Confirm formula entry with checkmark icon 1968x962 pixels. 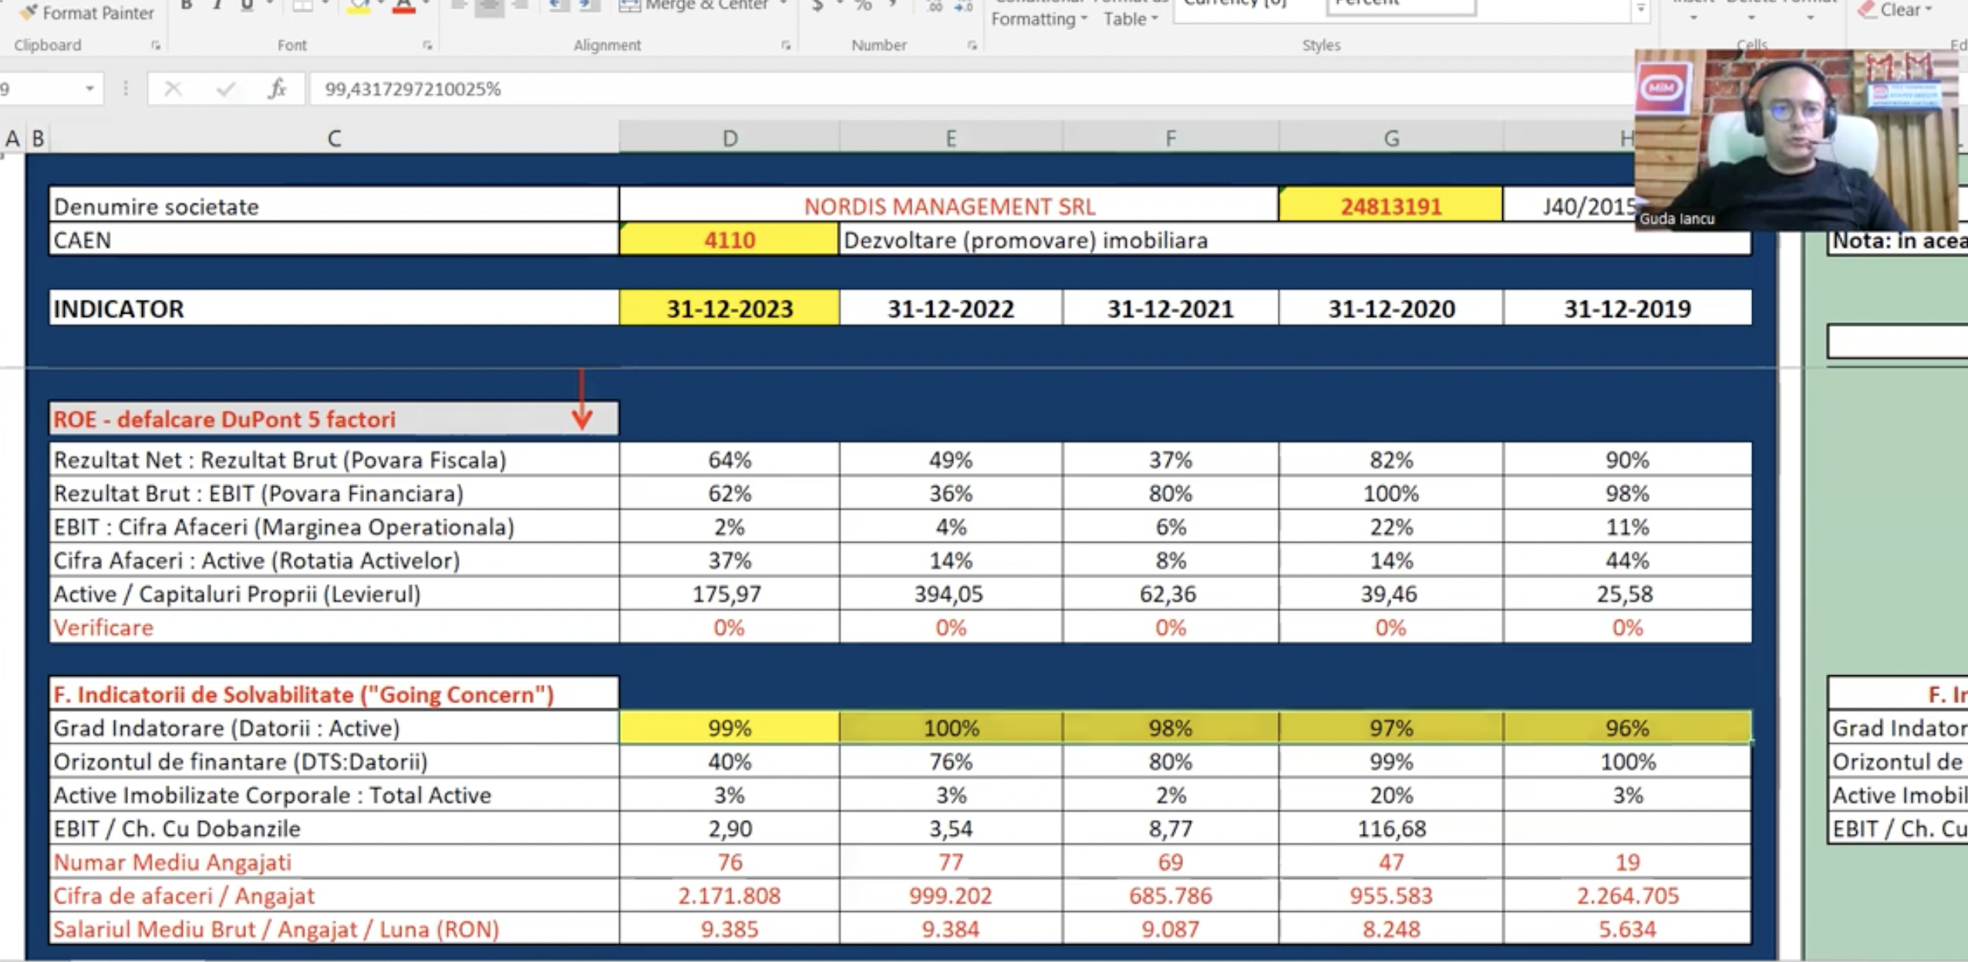pos(225,89)
